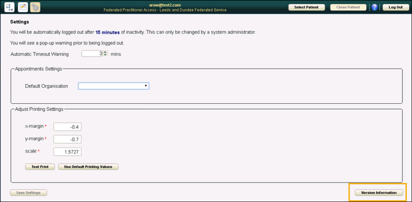Open the network nodes icon in header
Viewport: 412px width, 202px height.
[9, 7]
